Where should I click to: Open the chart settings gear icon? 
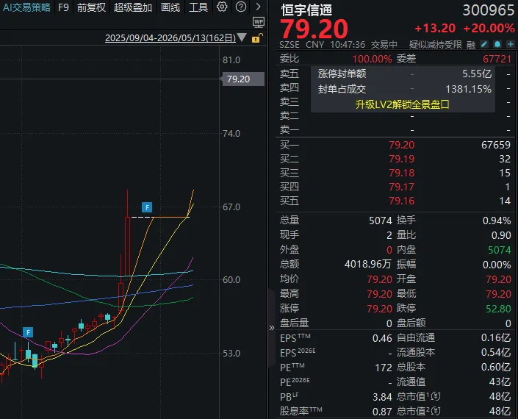pos(222,7)
